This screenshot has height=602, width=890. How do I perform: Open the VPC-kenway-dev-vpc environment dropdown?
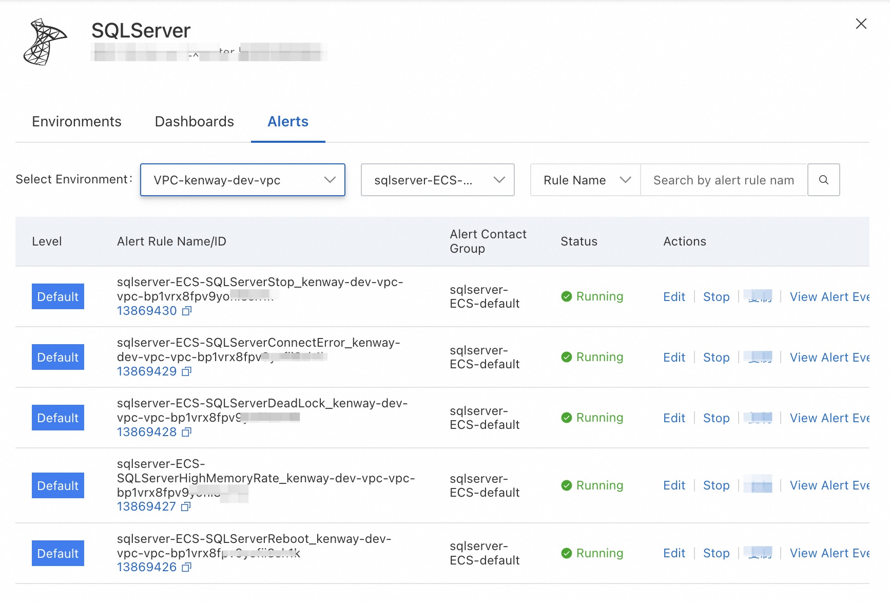pos(243,180)
